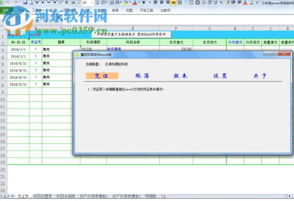The image size is (294, 201).
Task: Click the insert new sheet tab icon
Action: click(164, 196)
